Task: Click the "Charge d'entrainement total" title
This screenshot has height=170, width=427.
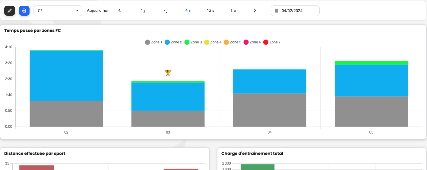Action: pos(252,153)
